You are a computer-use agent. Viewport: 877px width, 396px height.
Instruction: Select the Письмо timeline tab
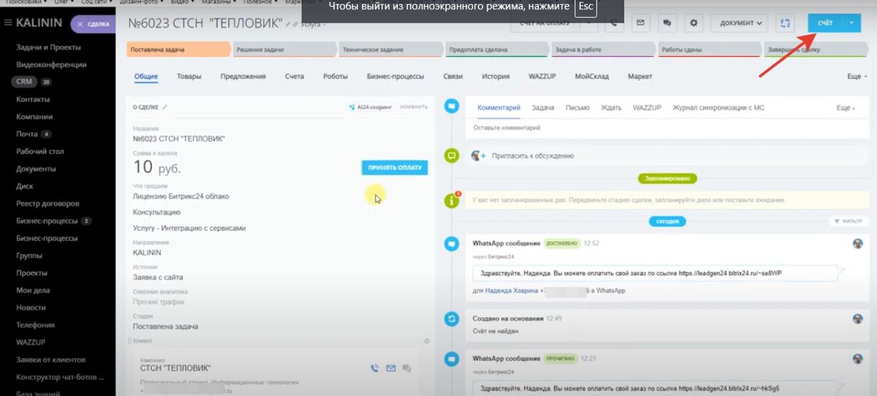click(577, 107)
